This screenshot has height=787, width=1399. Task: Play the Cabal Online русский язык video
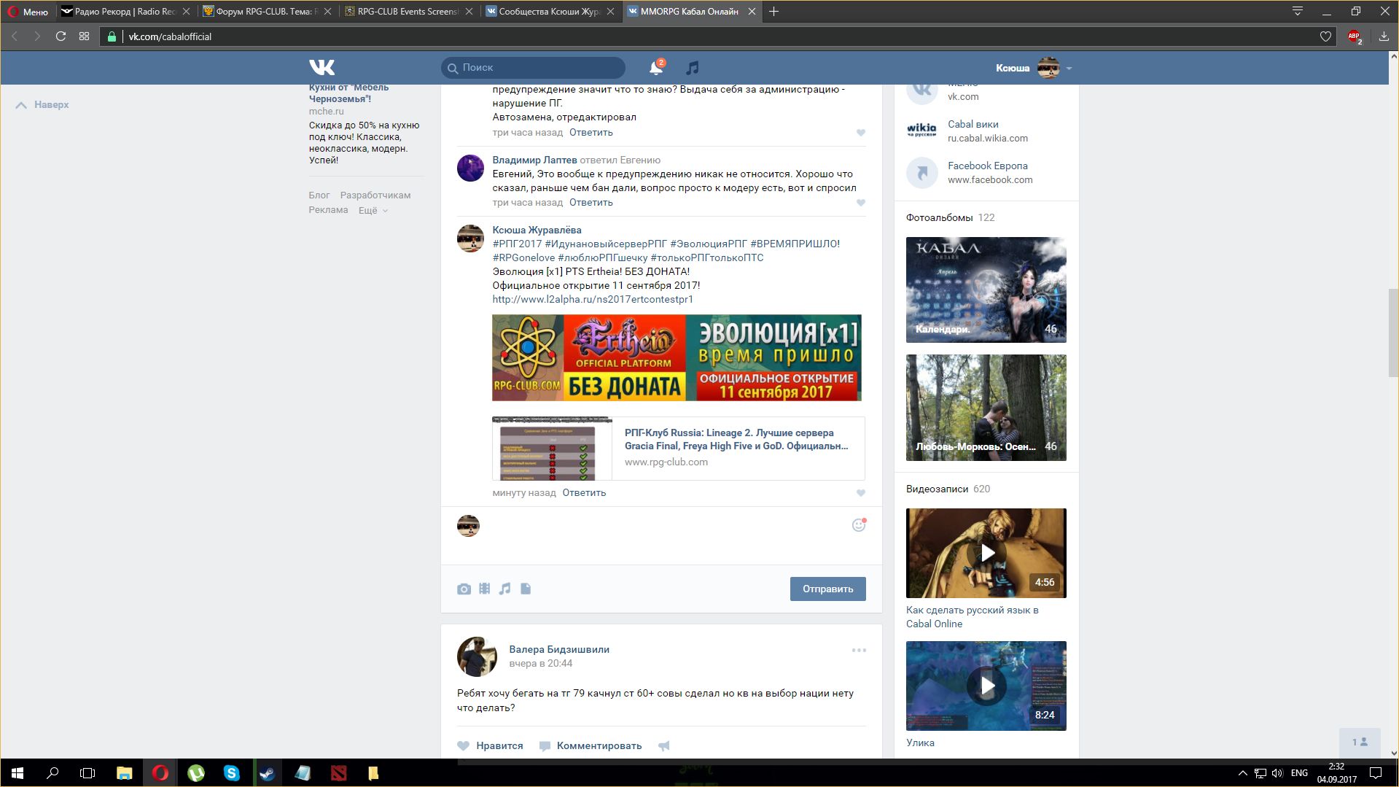click(986, 553)
